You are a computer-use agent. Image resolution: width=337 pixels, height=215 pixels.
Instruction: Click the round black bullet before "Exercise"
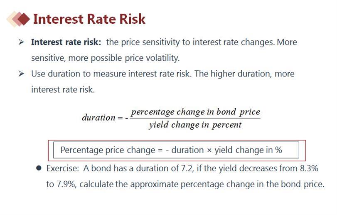(39, 169)
